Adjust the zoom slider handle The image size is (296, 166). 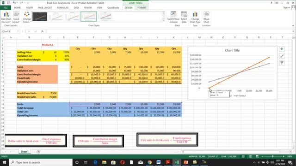coord(273,156)
